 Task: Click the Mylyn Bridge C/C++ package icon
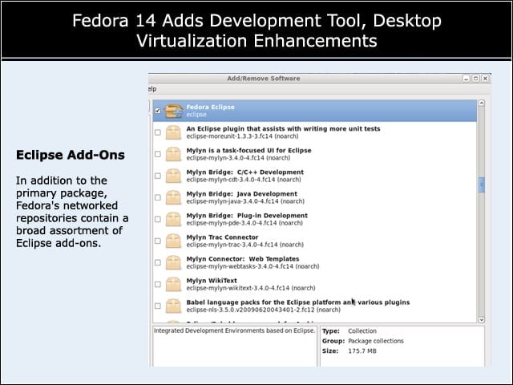pos(173,176)
